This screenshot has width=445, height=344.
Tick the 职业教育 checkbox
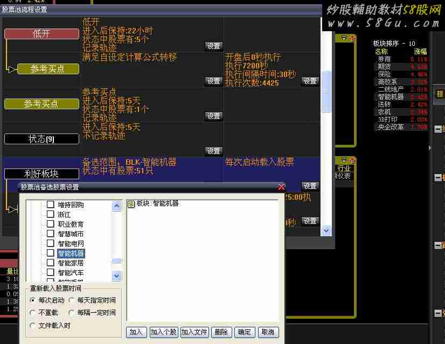point(50,224)
